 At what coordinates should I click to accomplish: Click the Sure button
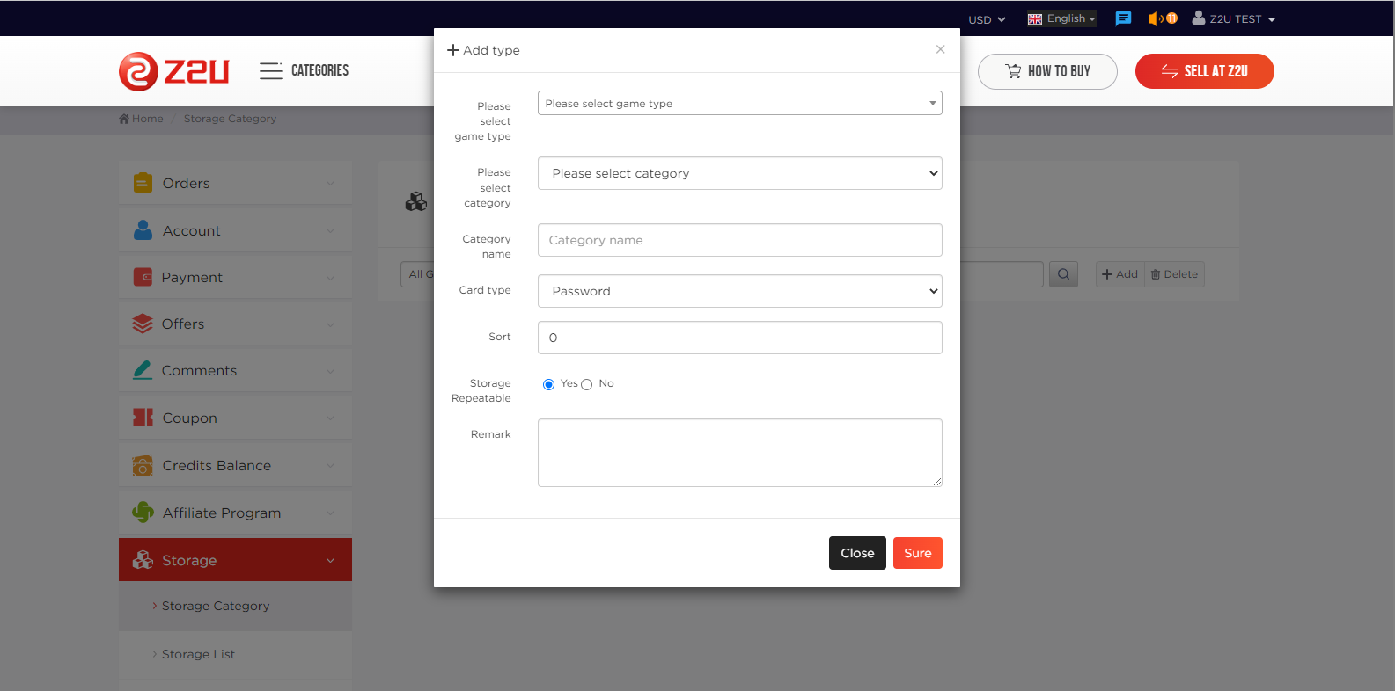point(917,553)
